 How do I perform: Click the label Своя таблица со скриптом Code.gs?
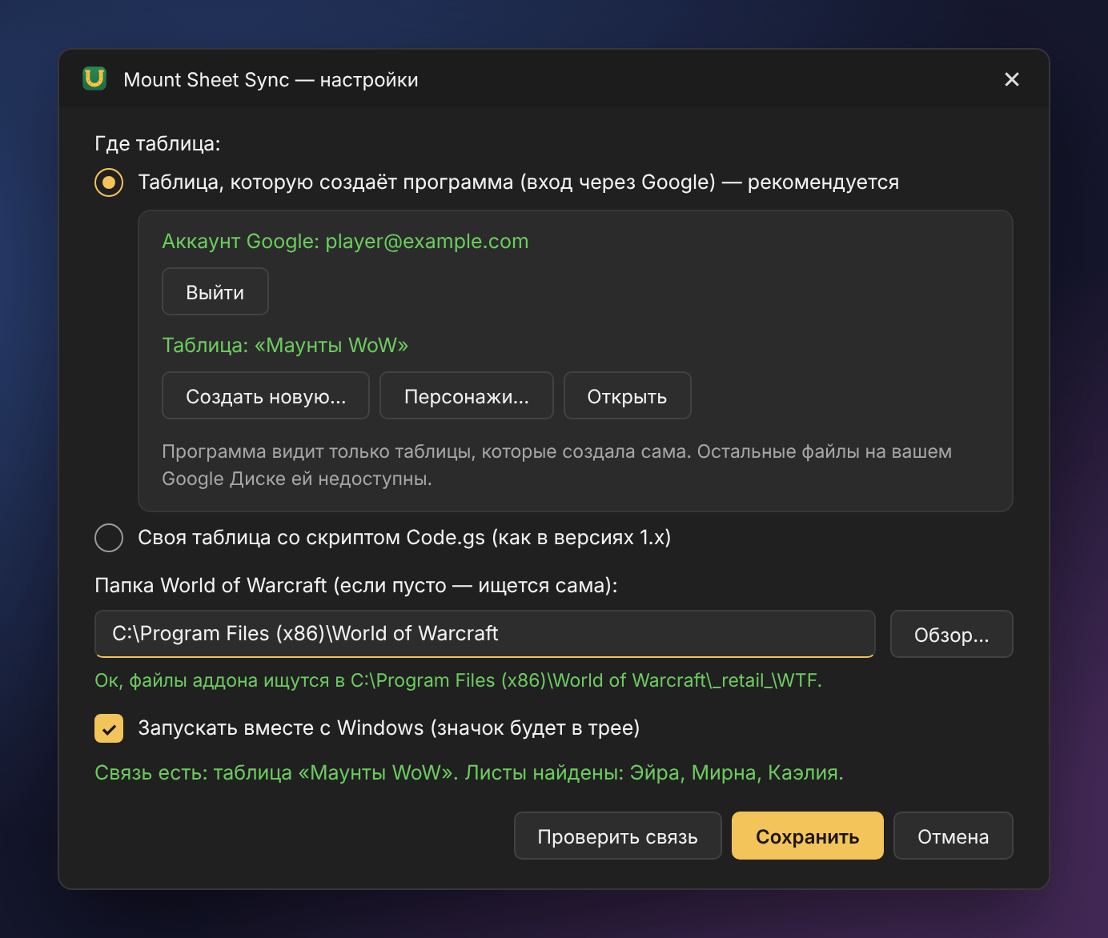(404, 537)
